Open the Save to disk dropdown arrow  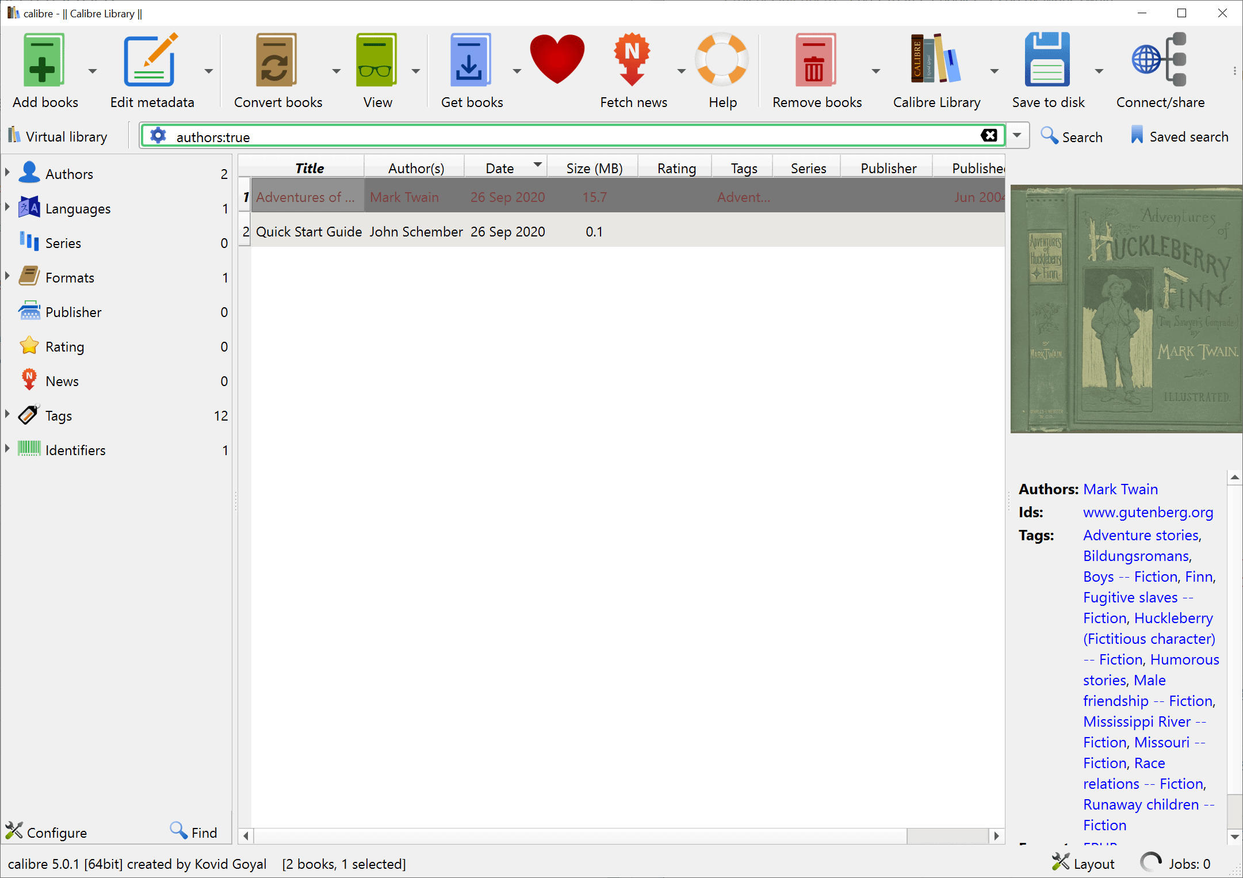[1099, 71]
